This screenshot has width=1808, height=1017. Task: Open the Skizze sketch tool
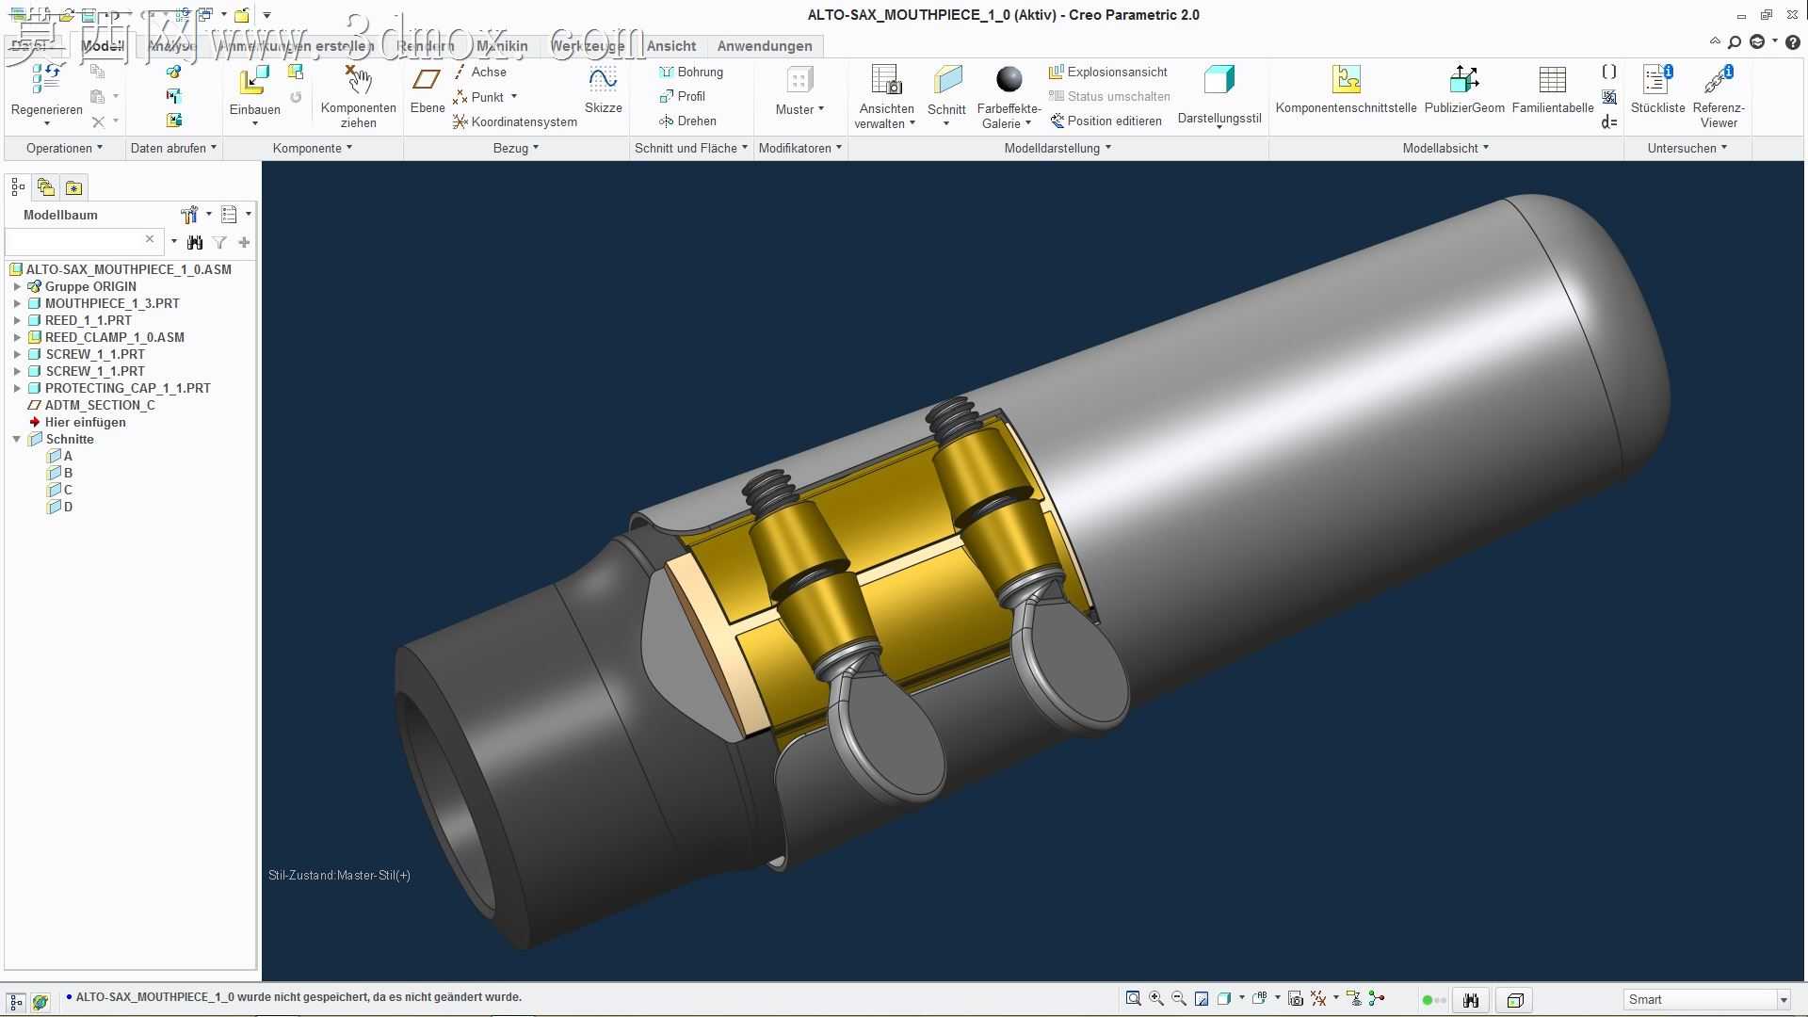point(603,81)
